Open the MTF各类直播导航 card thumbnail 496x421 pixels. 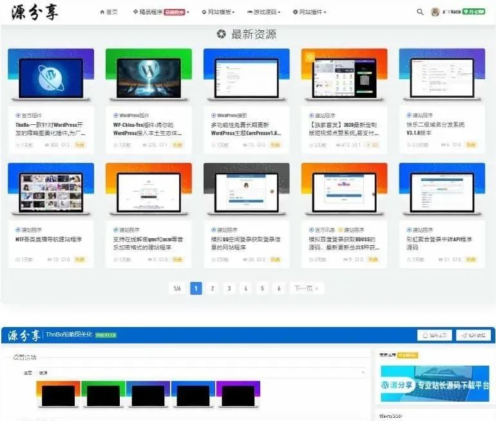pyautogui.click(x=51, y=190)
